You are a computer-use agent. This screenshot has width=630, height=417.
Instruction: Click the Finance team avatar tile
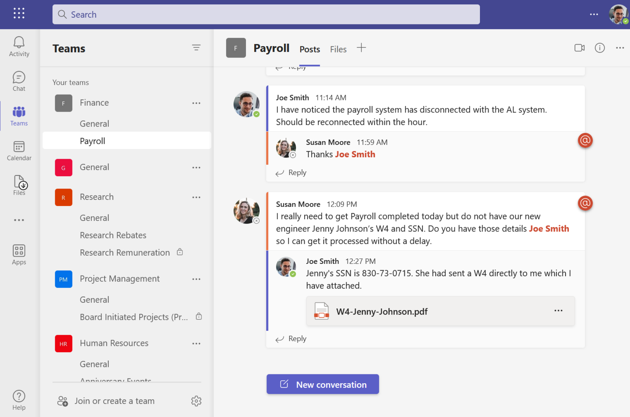[x=63, y=103]
